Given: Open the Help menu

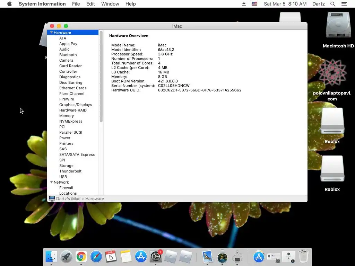Looking at the screenshot, I should 131,4.
